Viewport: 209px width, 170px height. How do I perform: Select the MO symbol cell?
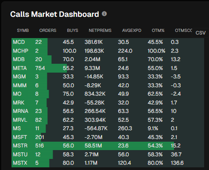click(17, 94)
